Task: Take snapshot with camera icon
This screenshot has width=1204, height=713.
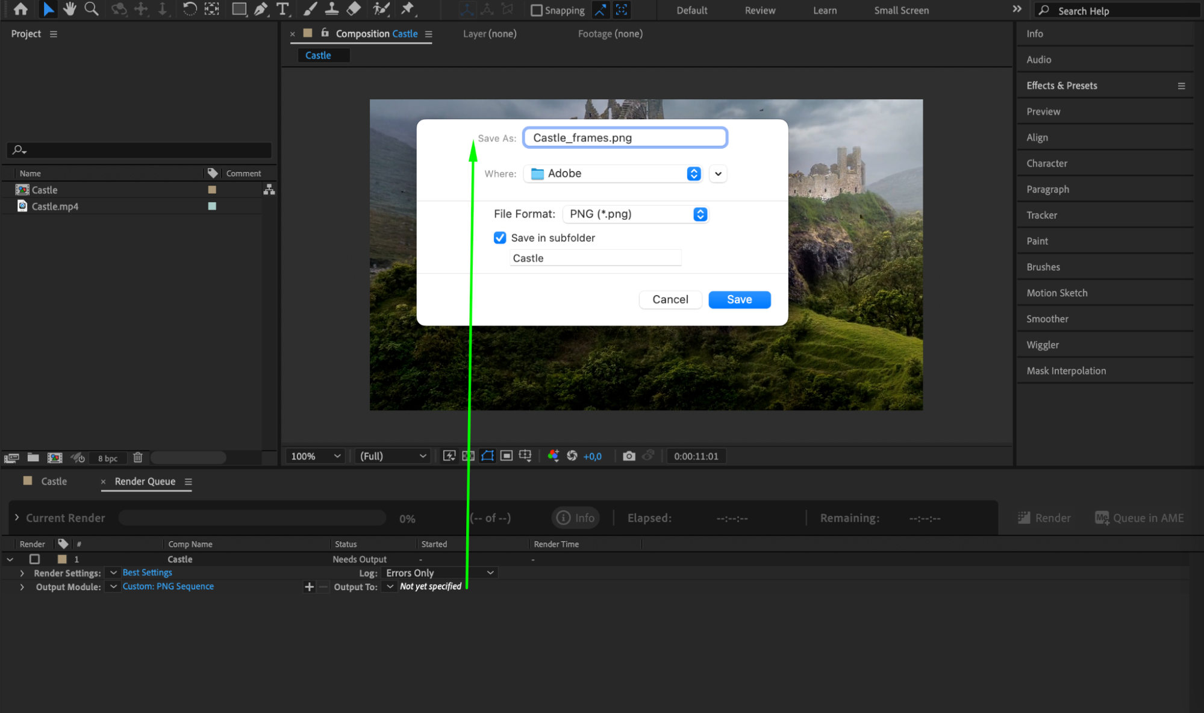Action: coord(629,456)
